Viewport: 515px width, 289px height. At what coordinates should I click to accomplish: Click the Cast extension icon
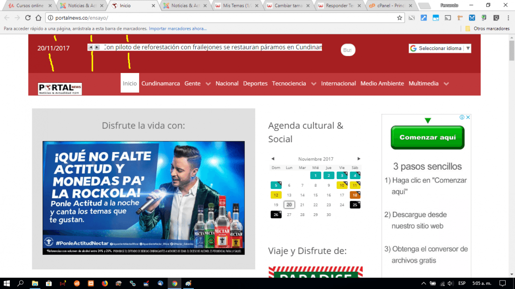(448, 18)
